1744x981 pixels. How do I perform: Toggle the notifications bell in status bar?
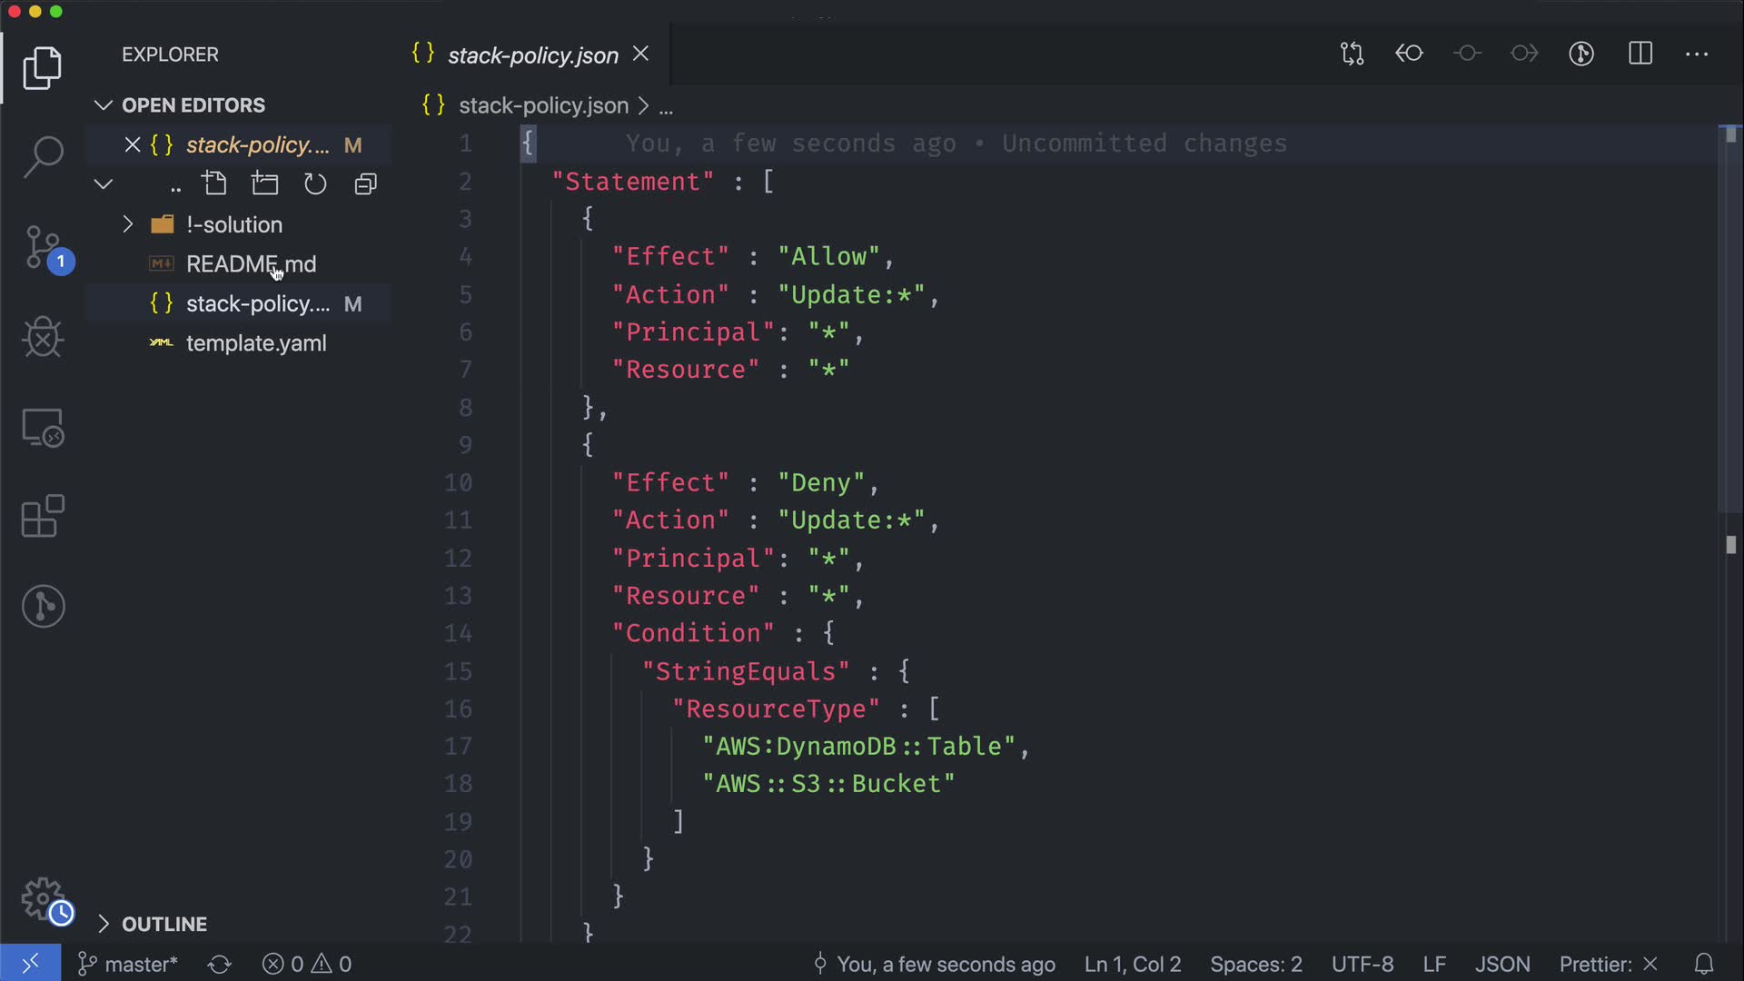1704,964
